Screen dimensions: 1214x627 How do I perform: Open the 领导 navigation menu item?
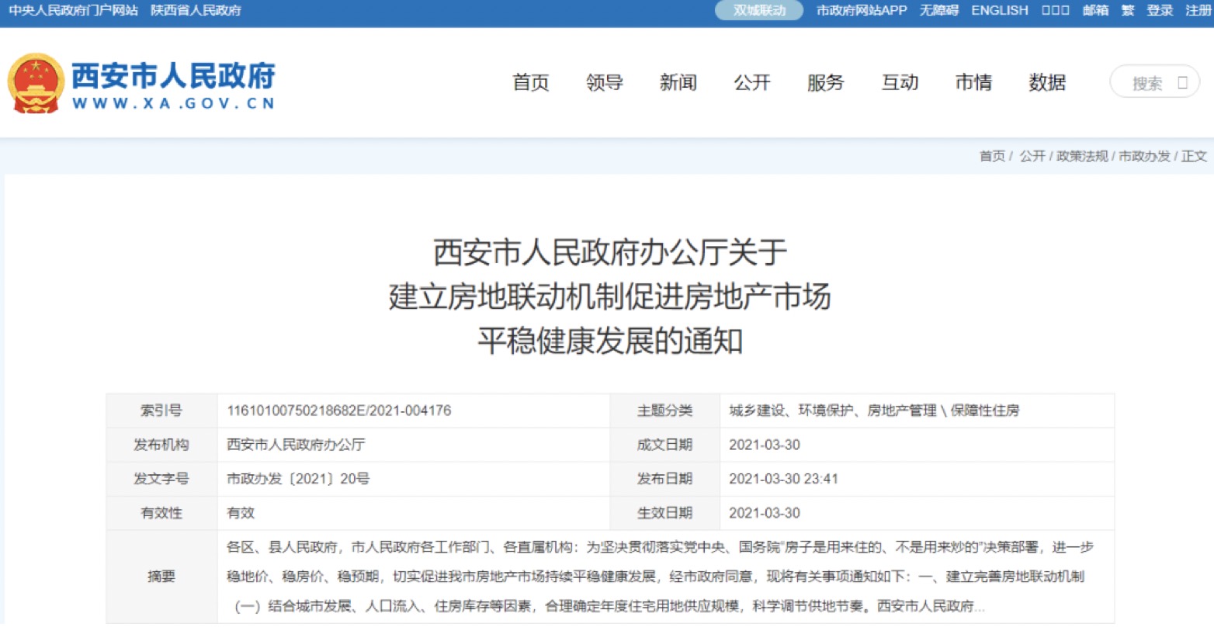605,82
